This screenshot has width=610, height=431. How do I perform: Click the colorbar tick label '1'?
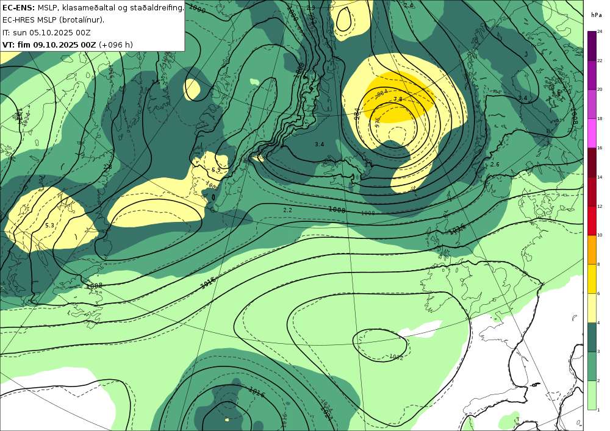598,410
